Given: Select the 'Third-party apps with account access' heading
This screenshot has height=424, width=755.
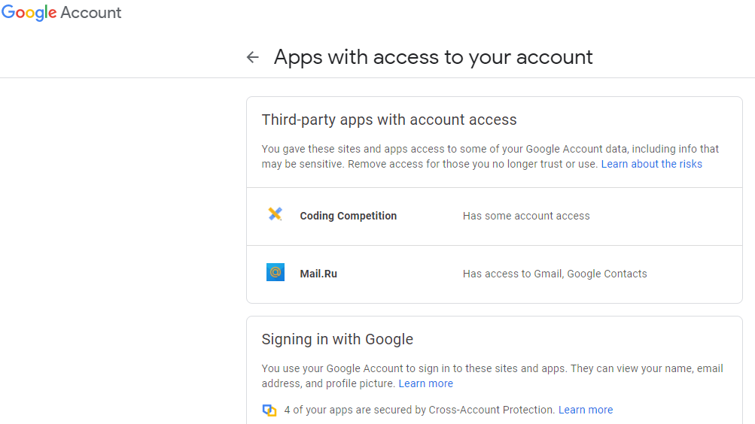Looking at the screenshot, I should [389, 120].
